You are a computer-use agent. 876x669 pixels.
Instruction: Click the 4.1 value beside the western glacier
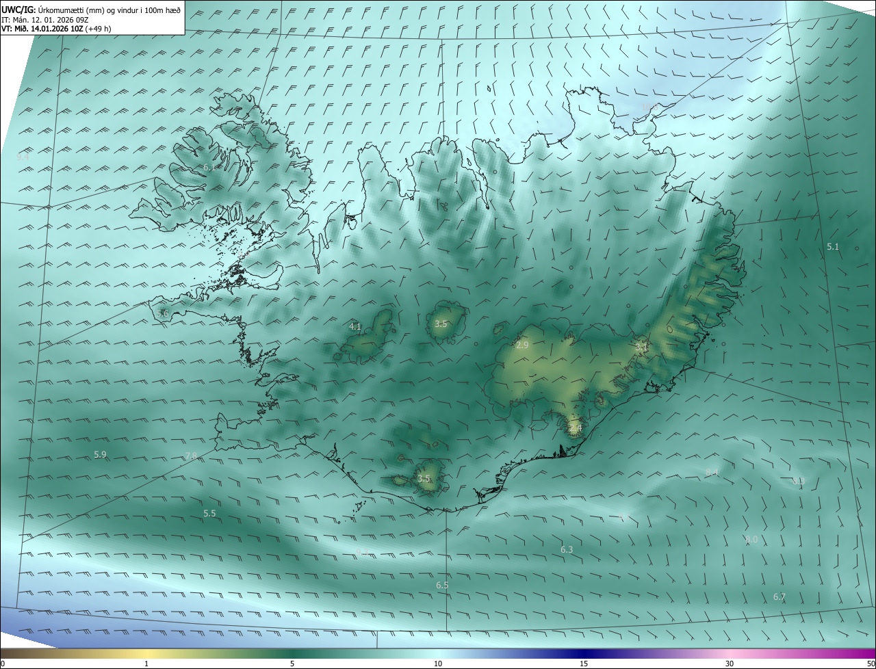[x=355, y=327]
